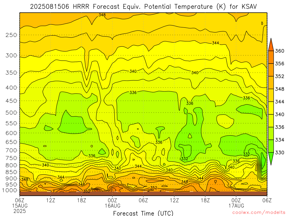Click the bright green colorbar arrow below 330

[x=271, y=158]
